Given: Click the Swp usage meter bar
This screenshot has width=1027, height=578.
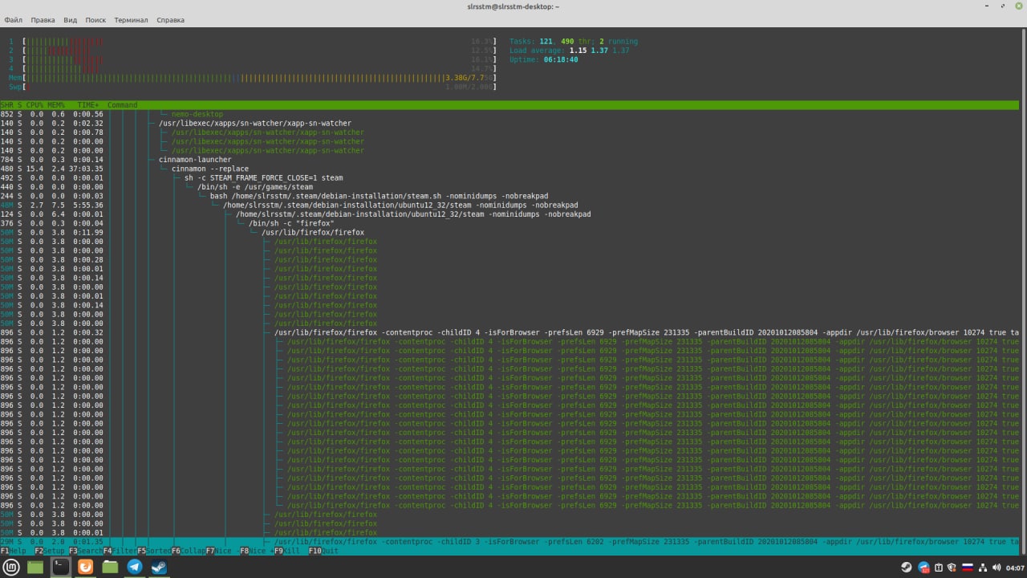Looking at the screenshot, I should (251, 87).
